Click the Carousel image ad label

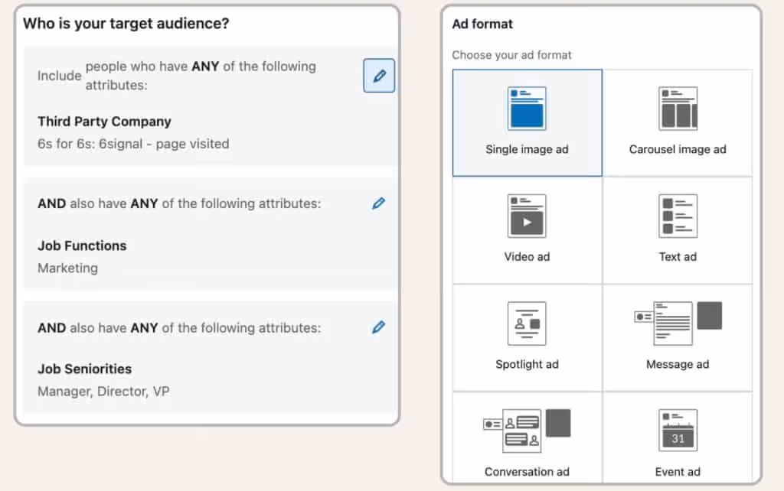[x=678, y=149]
